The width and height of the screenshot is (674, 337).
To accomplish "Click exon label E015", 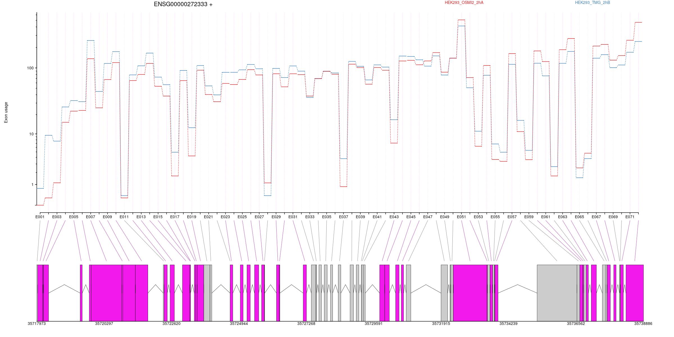I will tap(158, 217).
